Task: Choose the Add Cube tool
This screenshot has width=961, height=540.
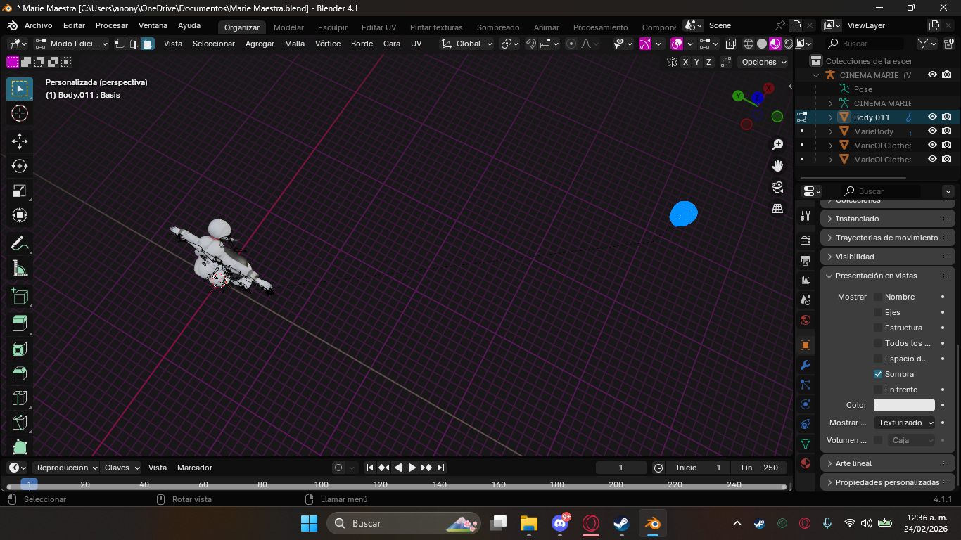Action: coord(20,296)
